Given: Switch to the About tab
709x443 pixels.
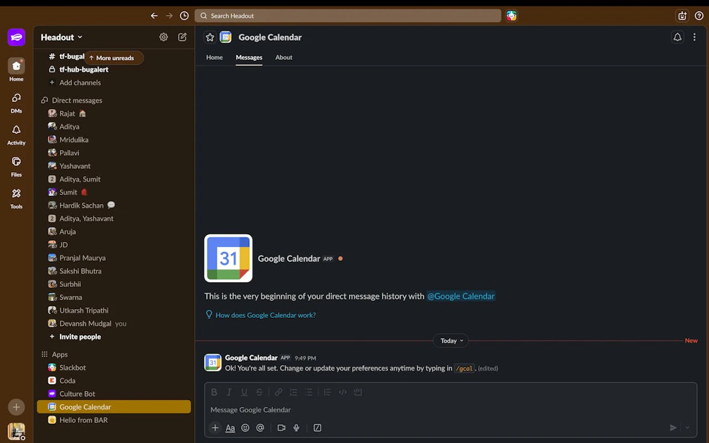Looking at the screenshot, I should 284,58.
